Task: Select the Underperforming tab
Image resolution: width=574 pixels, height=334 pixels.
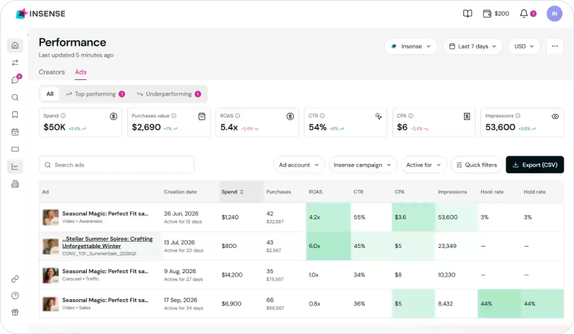Action: tap(169, 94)
